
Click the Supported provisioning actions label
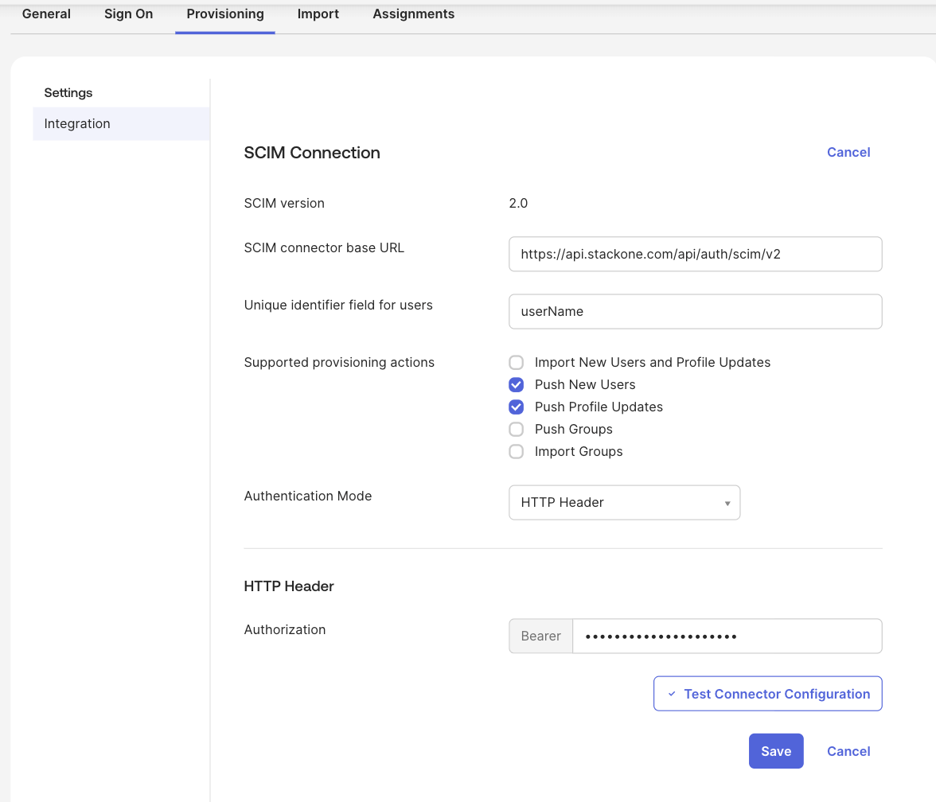click(x=339, y=362)
